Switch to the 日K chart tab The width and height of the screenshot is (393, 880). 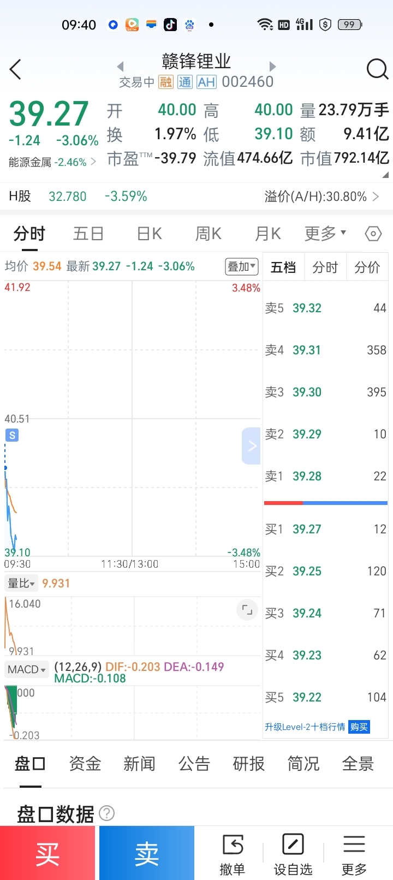pyautogui.click(x=150, y=234)
